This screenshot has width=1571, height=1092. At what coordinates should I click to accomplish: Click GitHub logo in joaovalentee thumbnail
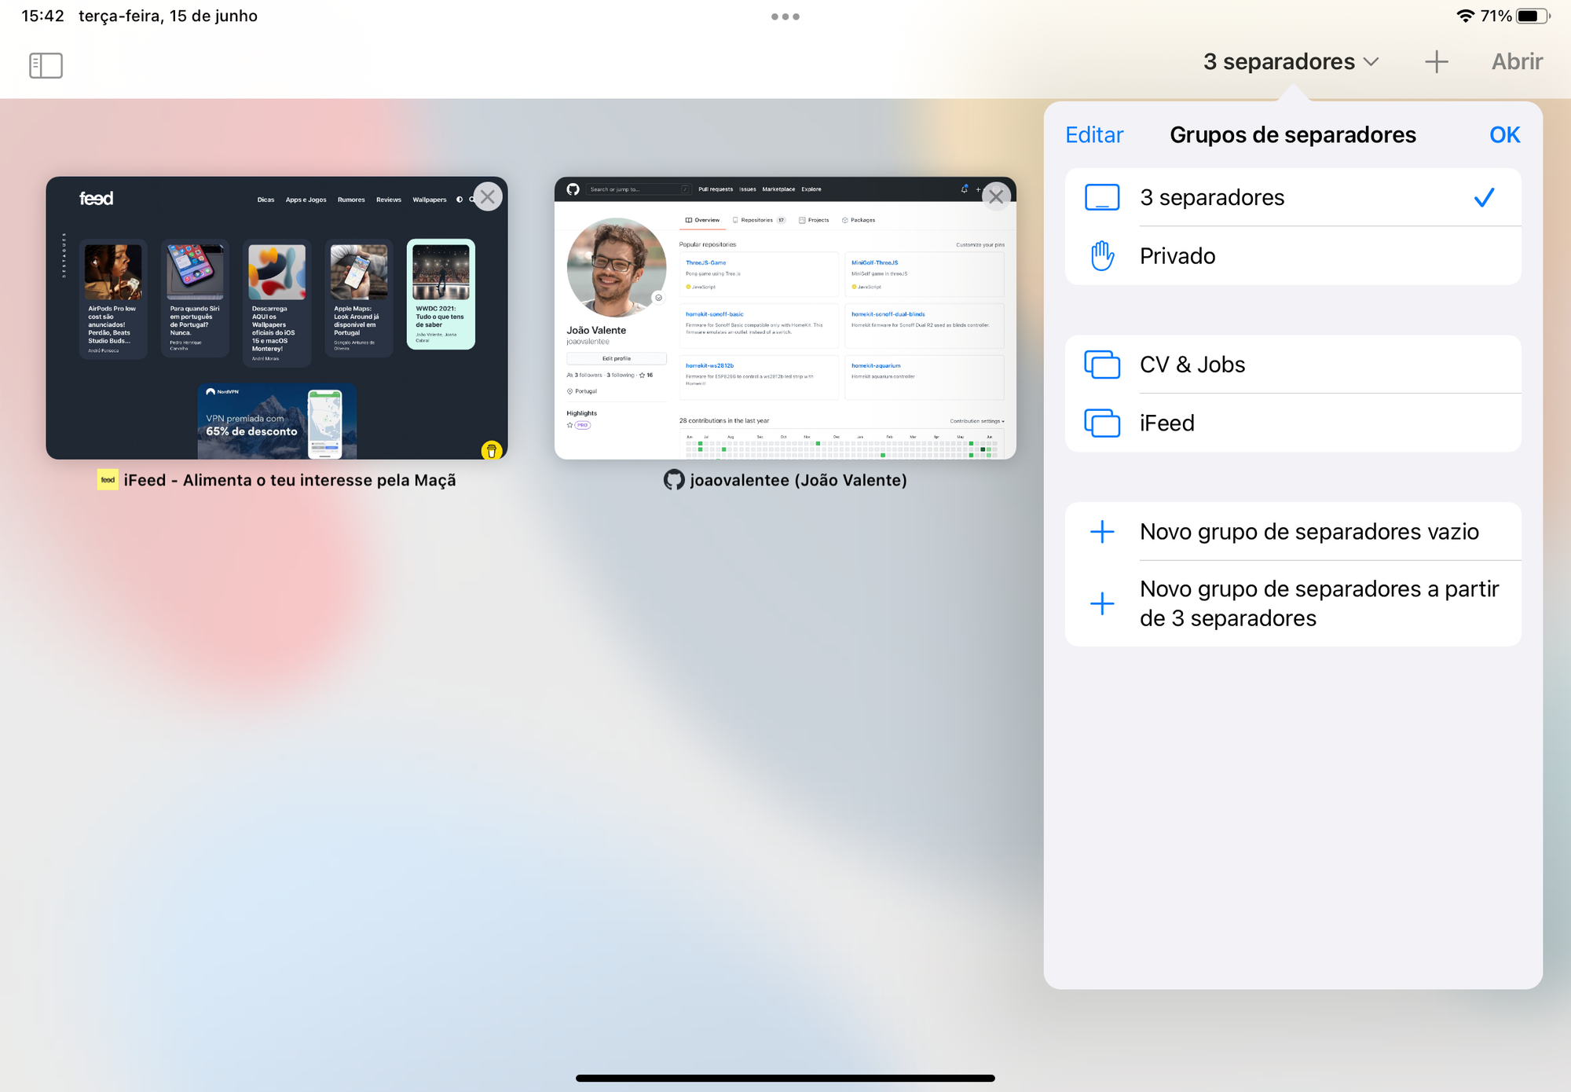coord(573,189)
